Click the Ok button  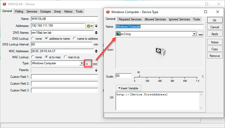215,20
